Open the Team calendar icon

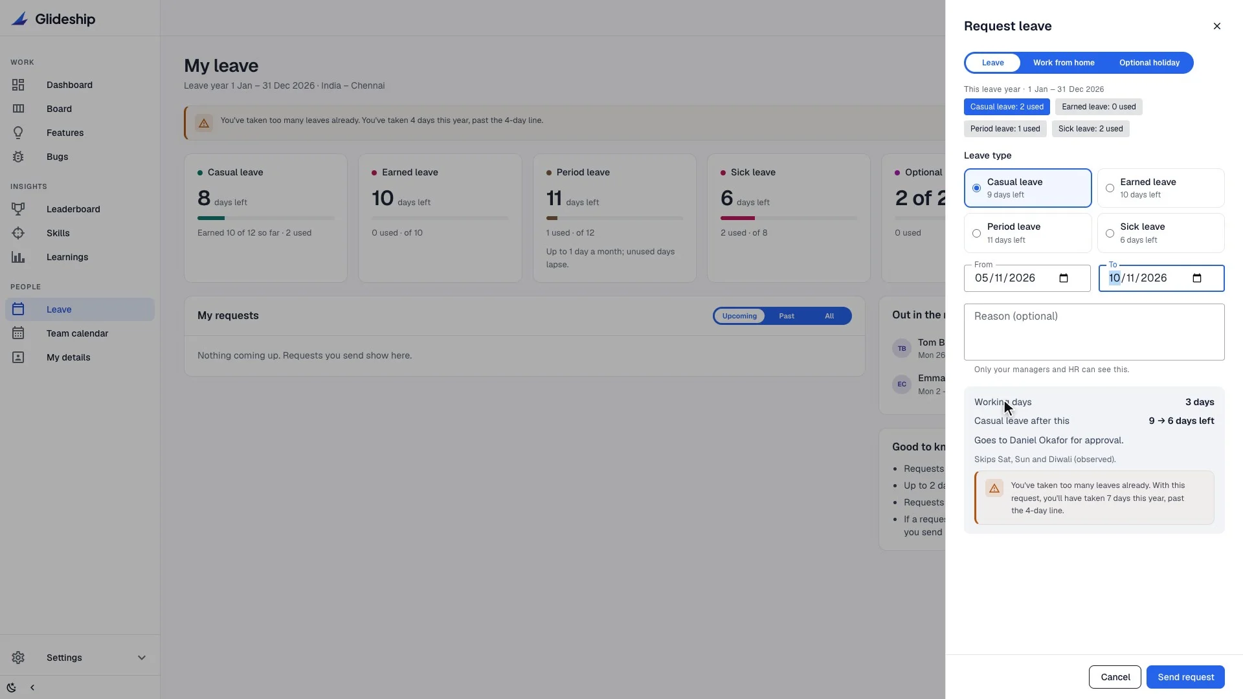pyautogui.click(x=18, y=333)
